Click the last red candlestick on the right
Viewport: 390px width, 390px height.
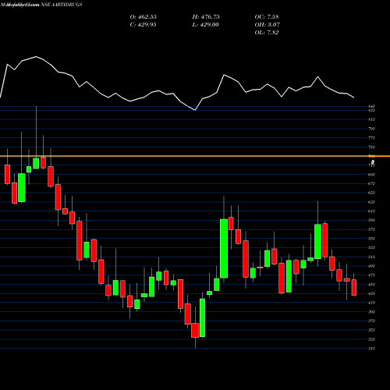[x=354, y=287]
